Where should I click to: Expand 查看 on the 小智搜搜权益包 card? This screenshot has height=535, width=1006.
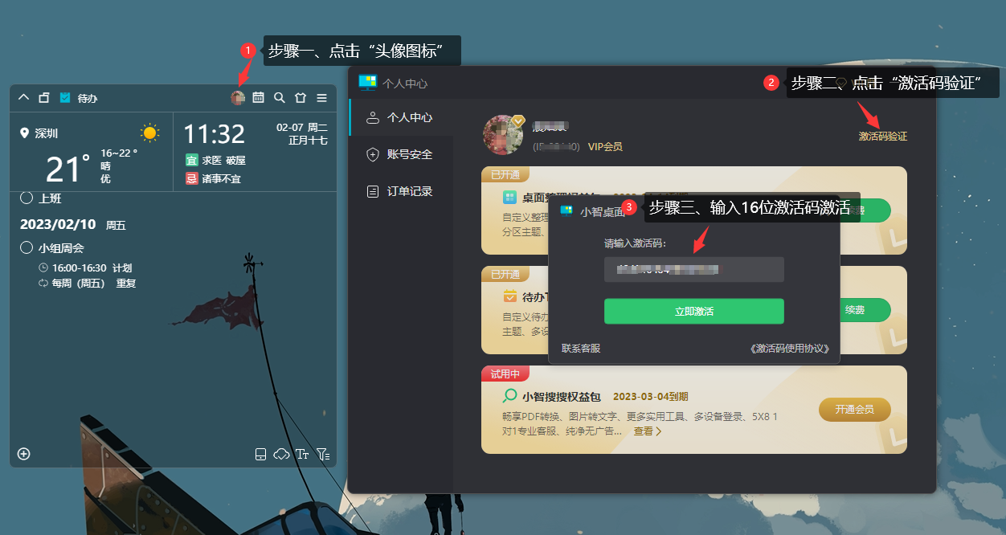pos(648,431)
